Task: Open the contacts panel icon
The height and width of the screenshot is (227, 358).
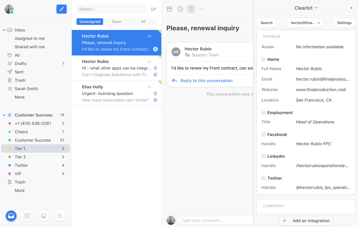Action: [x=27, y=216]
